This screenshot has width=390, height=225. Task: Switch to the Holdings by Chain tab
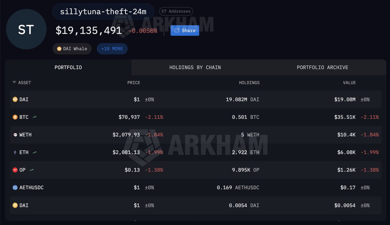(195, 68)
